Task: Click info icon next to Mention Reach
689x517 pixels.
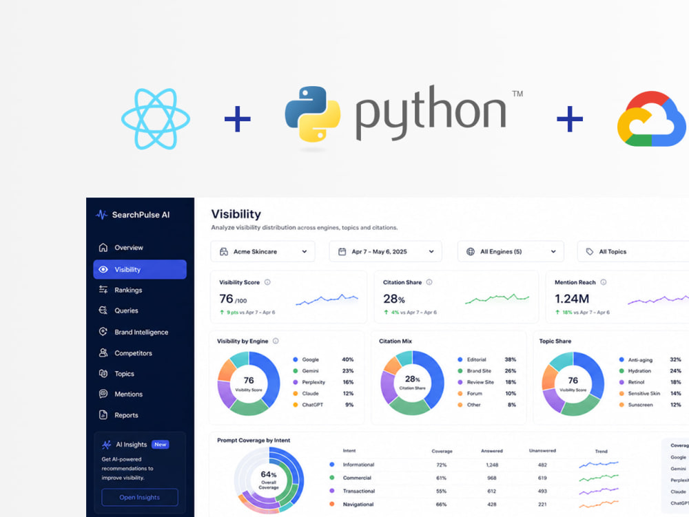Action: (x=604, y=282)
